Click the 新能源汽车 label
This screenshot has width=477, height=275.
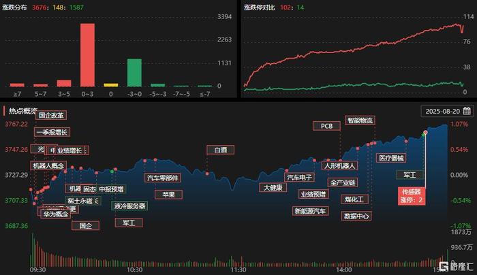point(310,211)
